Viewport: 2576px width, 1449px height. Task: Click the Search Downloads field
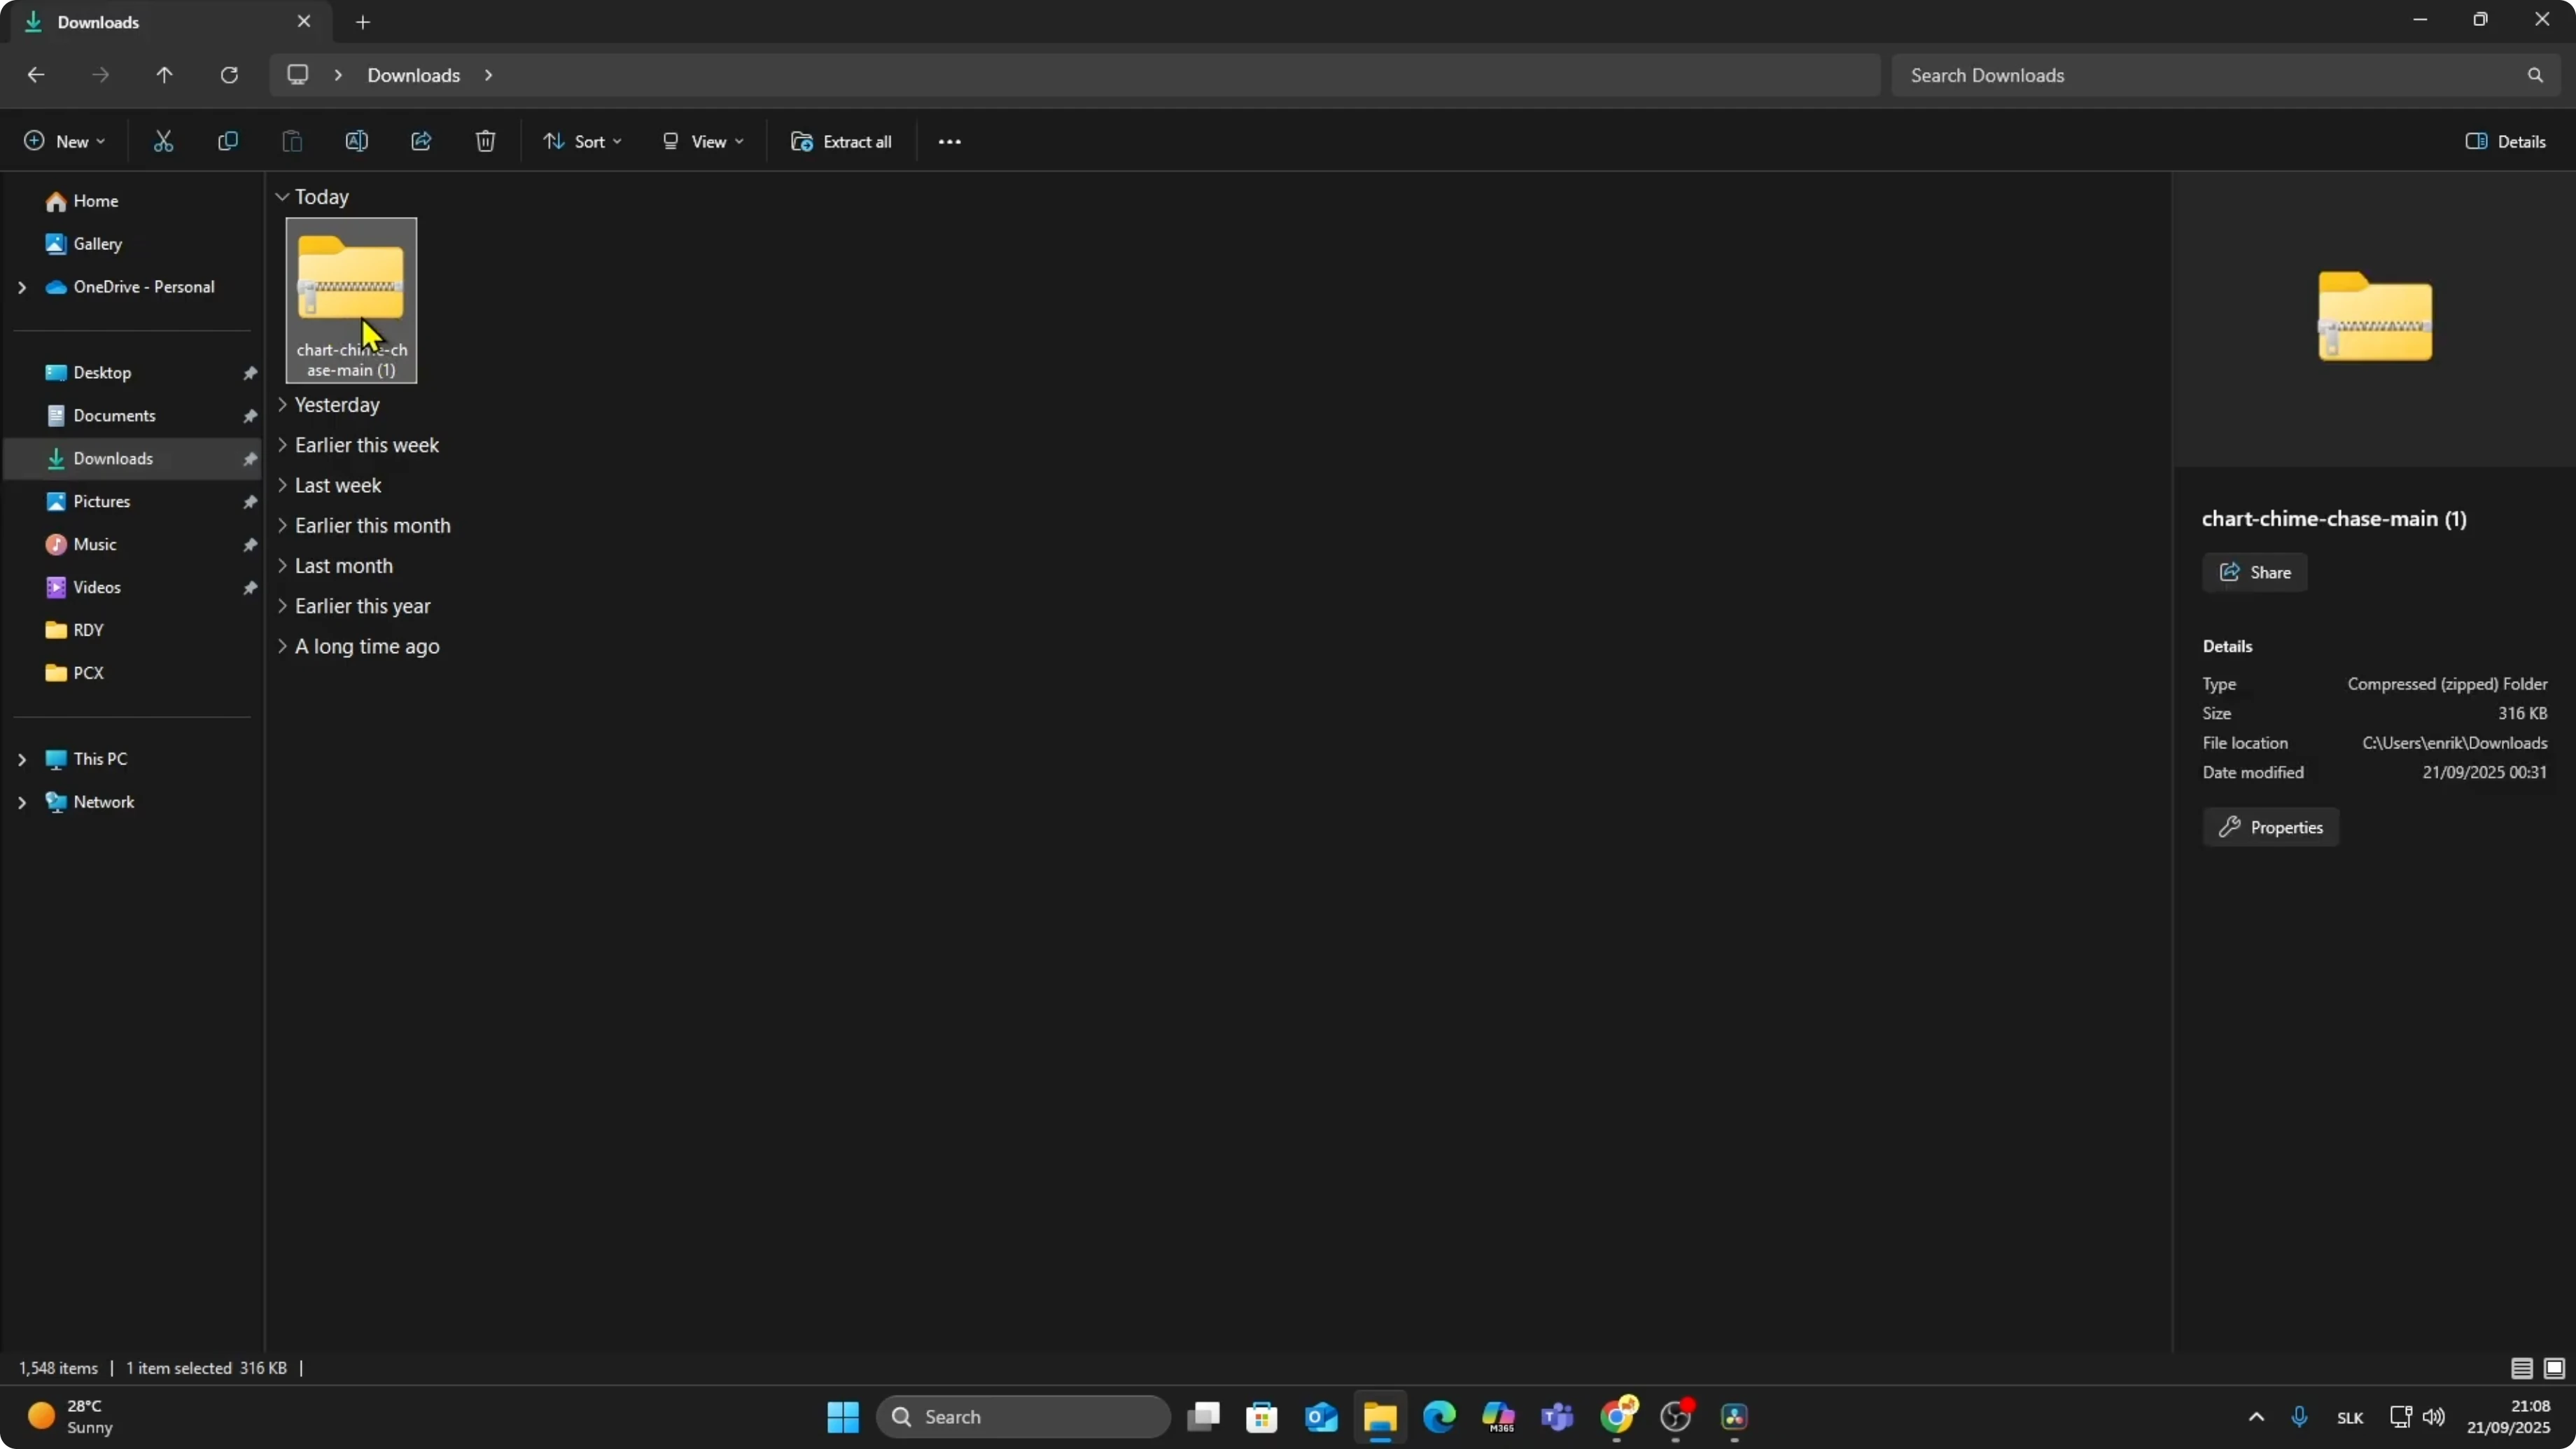point(2225,75)
